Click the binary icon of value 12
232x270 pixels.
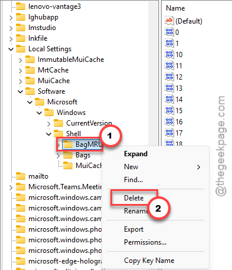point(169,77)
